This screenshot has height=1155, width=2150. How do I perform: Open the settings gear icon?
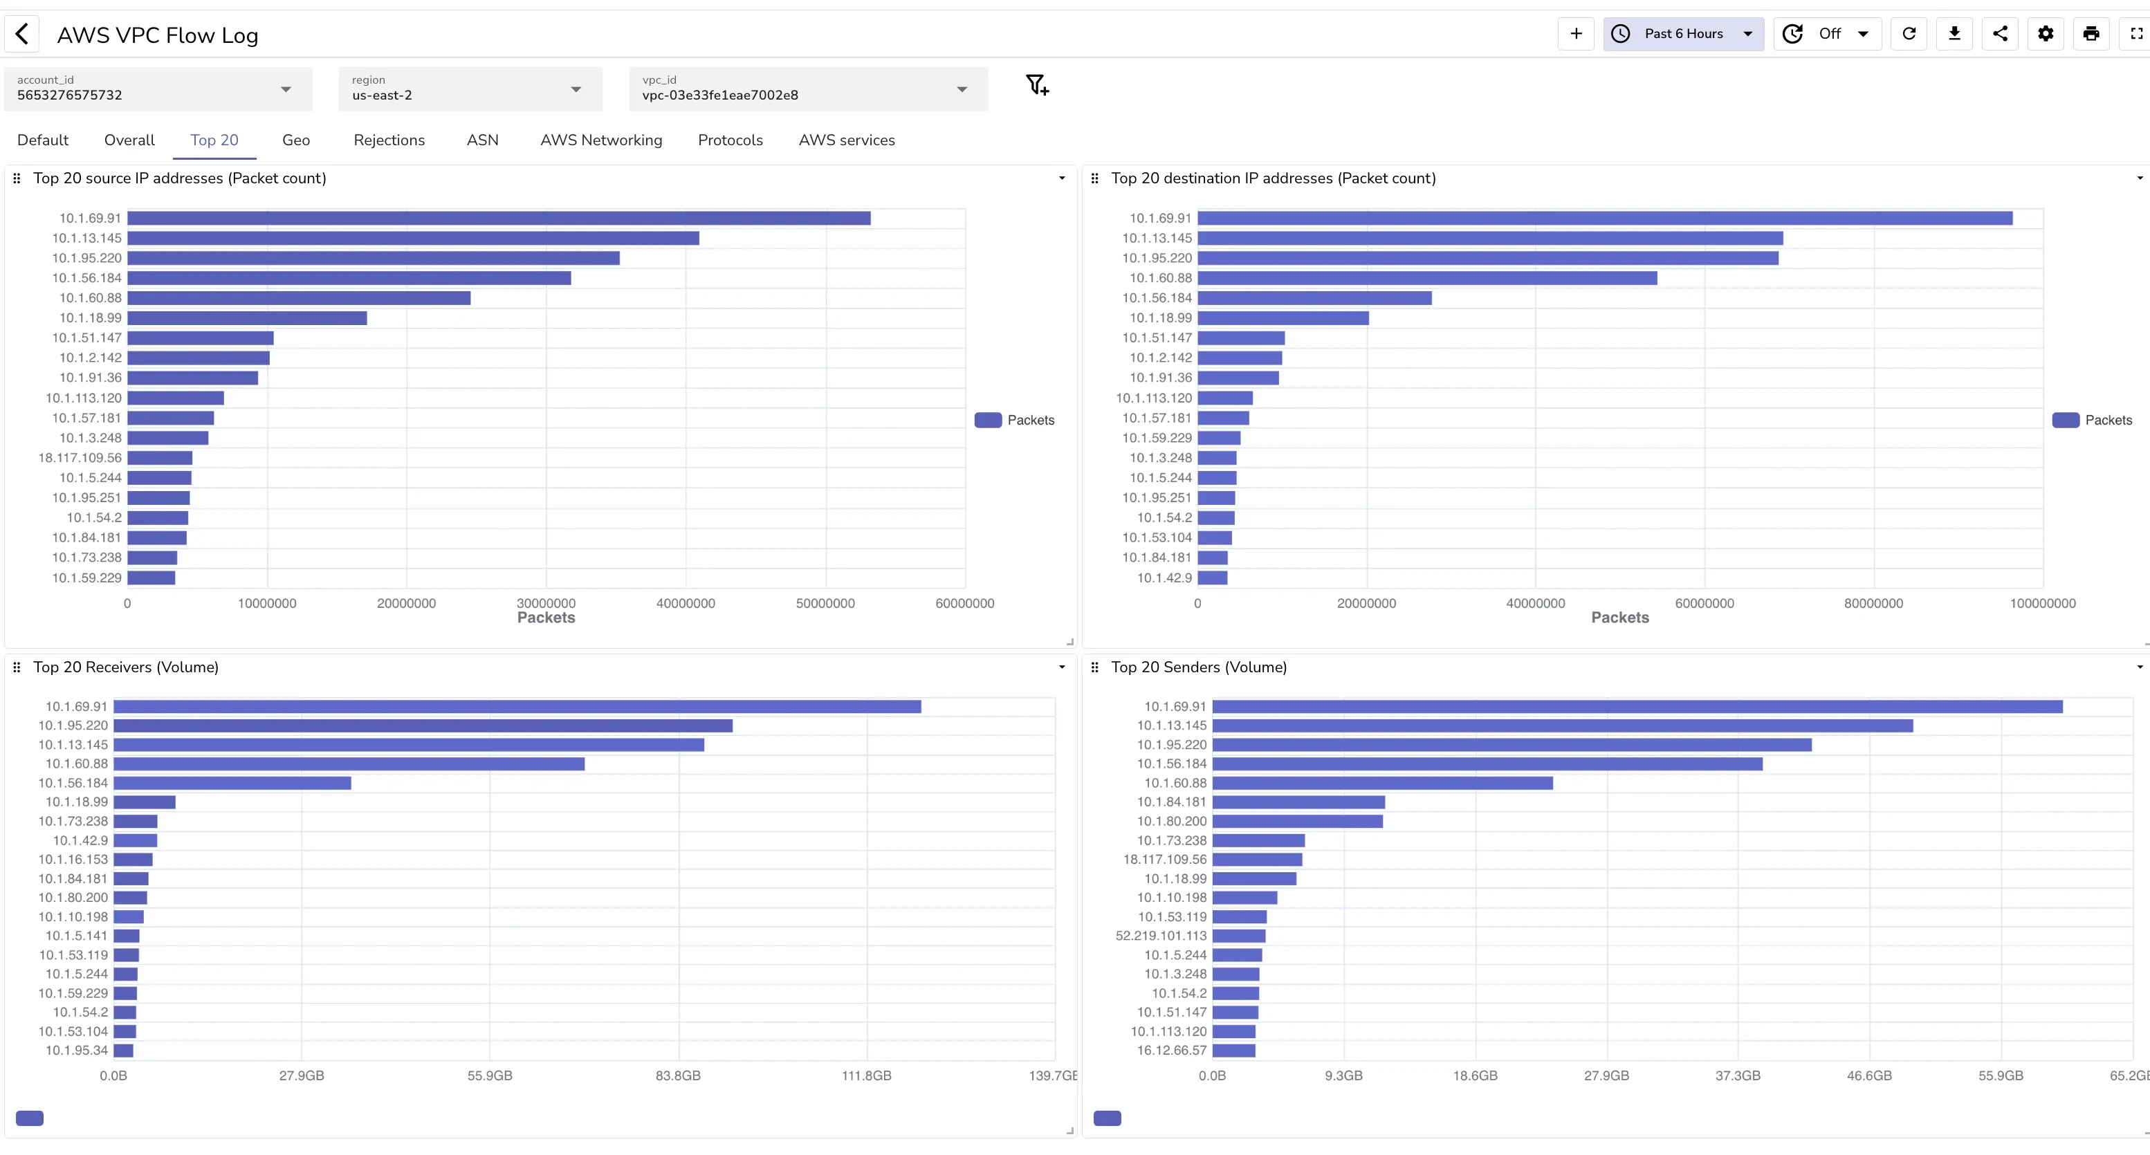click(x=2045, y=33)
